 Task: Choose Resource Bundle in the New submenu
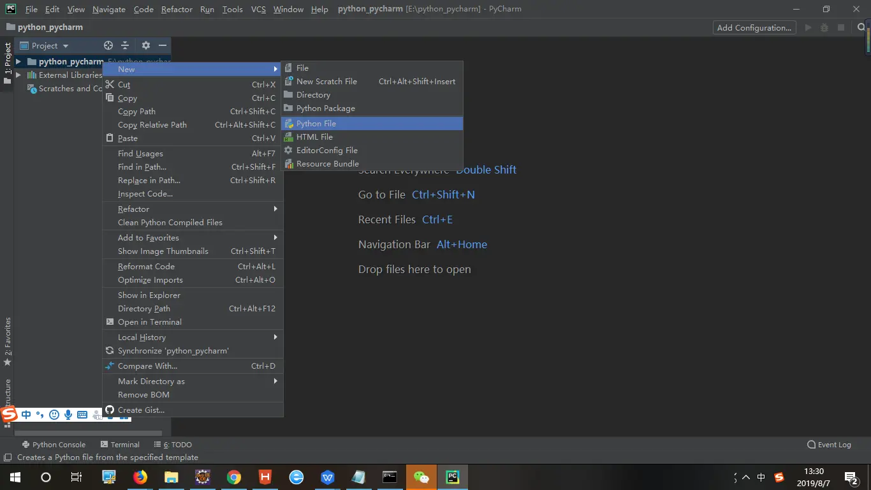click(x=372, y=164)
